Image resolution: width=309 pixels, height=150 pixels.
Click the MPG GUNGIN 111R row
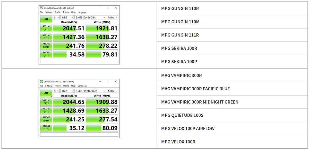(233, 35)
